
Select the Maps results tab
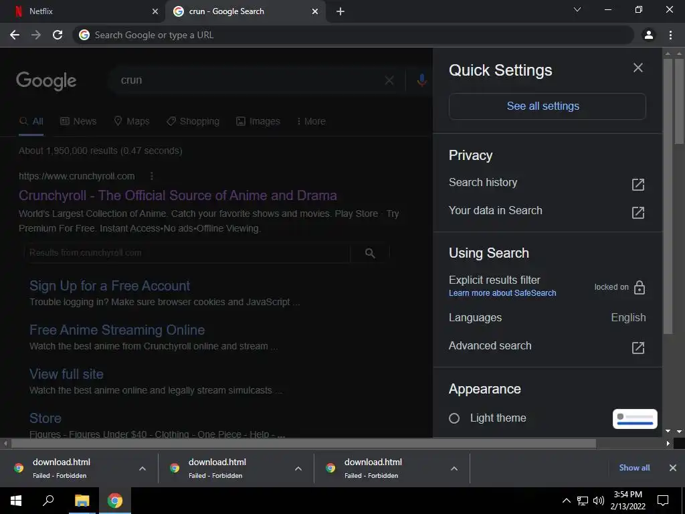coord(132,121)
